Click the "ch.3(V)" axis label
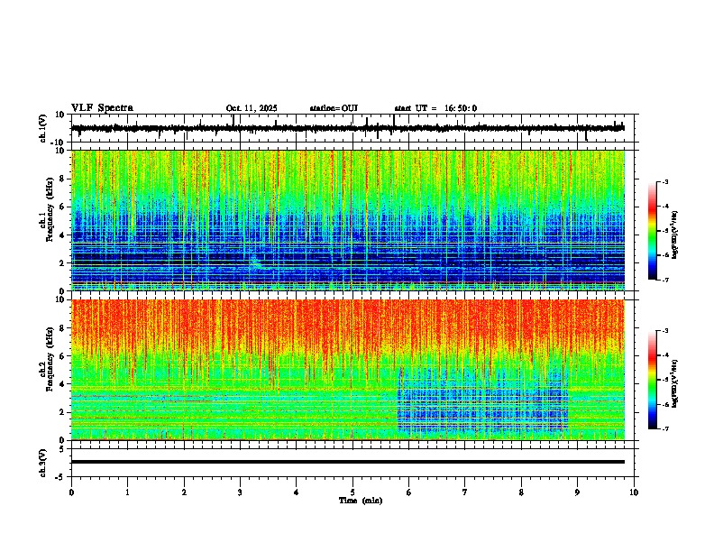Image resolution: width=714 pixels, height=552 pixels. click(43, 463)
